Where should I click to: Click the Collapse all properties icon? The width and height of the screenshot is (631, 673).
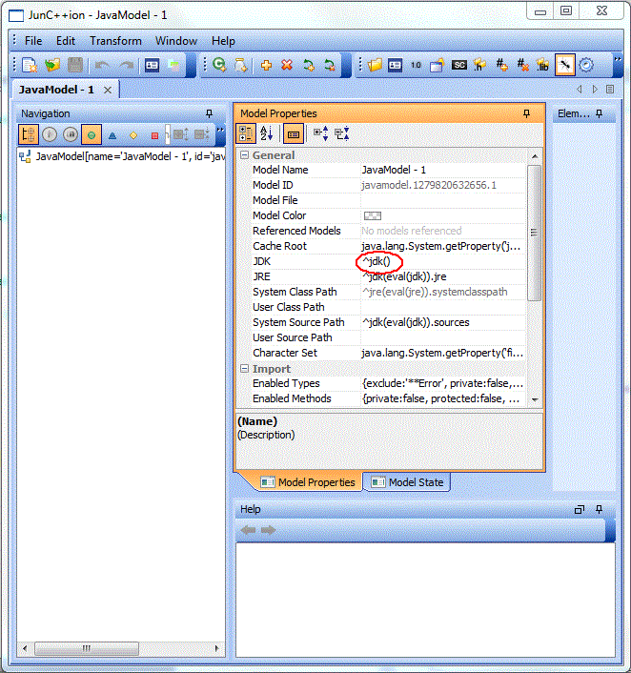click(x=342, y=133)
